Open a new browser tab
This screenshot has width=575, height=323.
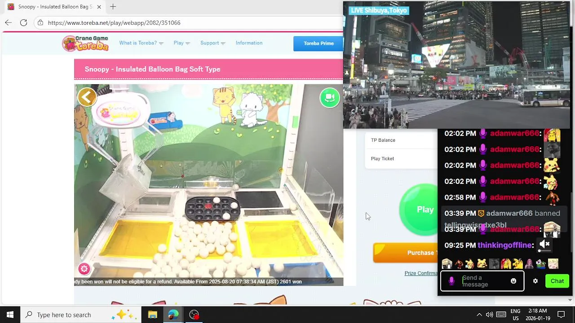pyautogui.click(x=113, y=7)
